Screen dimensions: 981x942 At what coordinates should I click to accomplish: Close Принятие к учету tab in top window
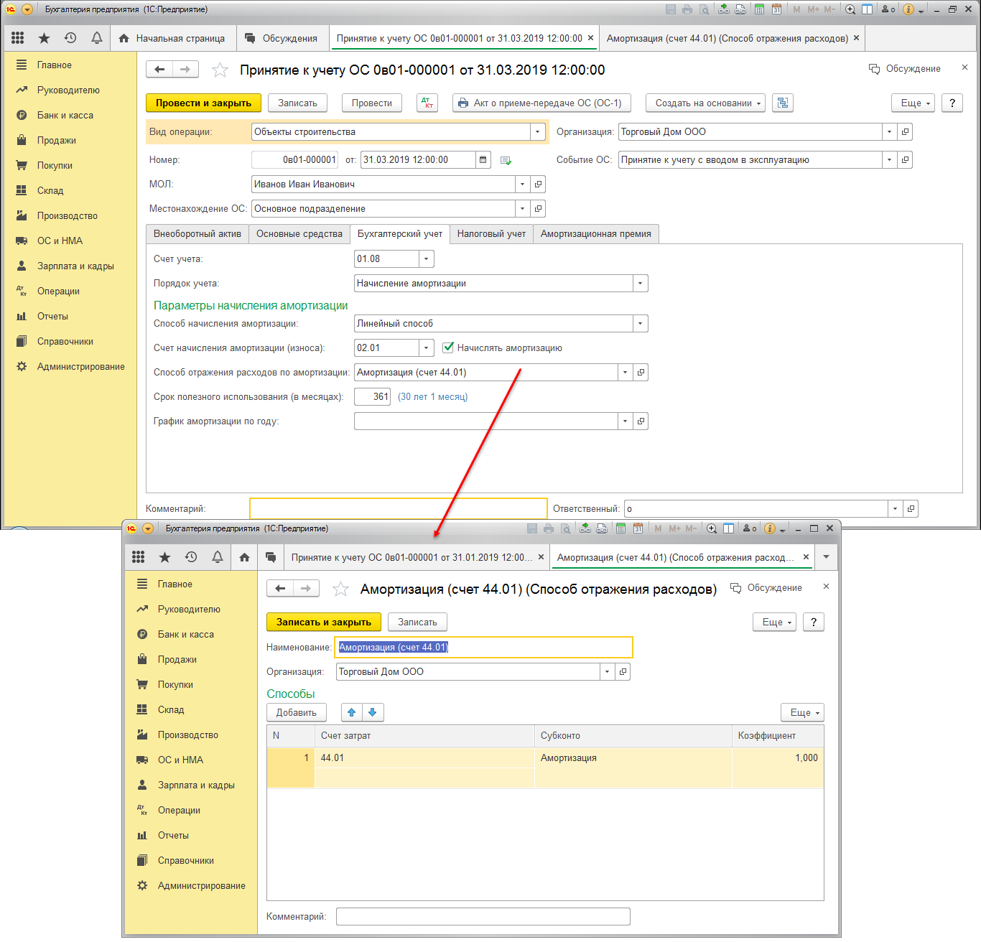click(x=590, y=38)
